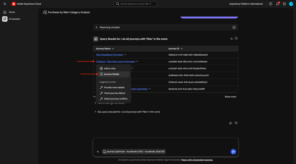Click the Adobe Experience Cloud logo
The image size is (296, 164).
pyautogui.click(x=13, y=4)
